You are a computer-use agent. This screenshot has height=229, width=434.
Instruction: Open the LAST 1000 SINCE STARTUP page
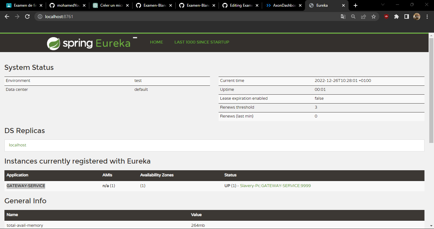click(202, 42)
